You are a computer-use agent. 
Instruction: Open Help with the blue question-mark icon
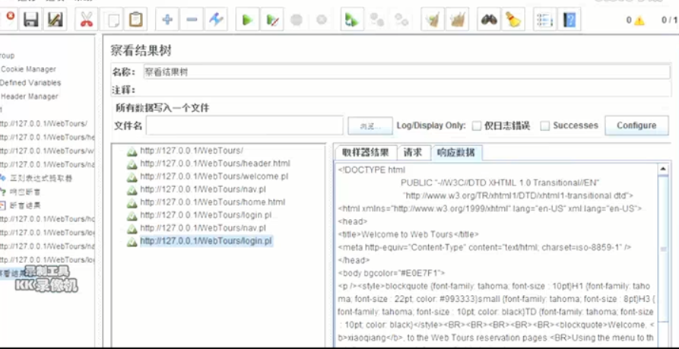click(x=570, y=20)
